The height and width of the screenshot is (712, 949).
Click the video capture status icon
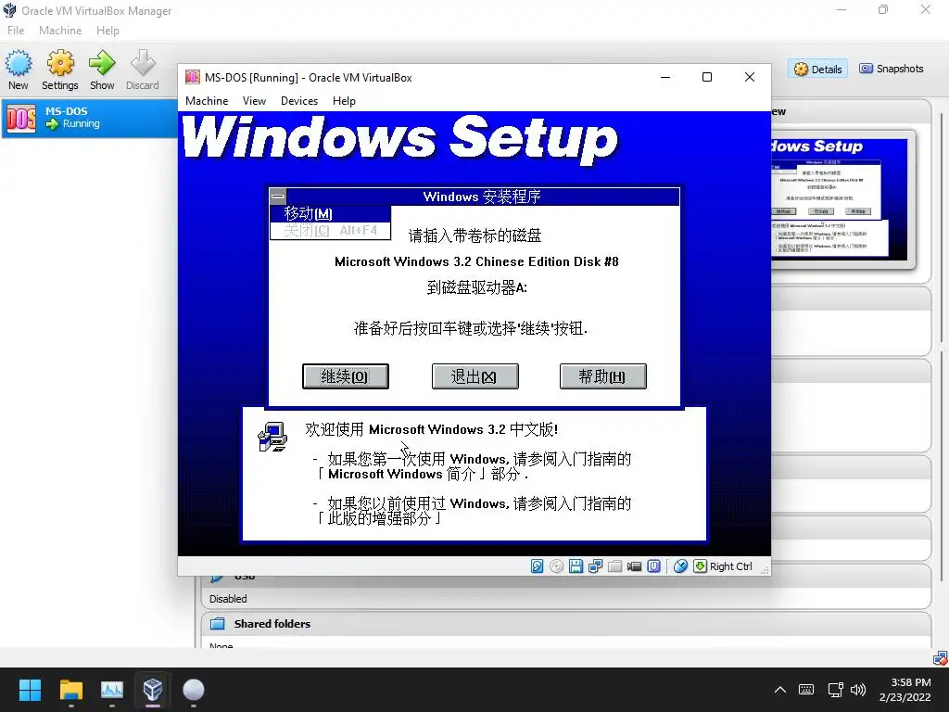point(634,566)
